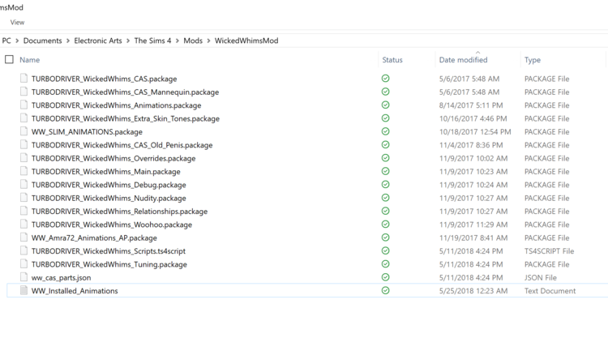This screenshot has width=608, height=338.
Task: Expand chevron after Electronic Arts breadcrumb
Action: coord(128,41)
